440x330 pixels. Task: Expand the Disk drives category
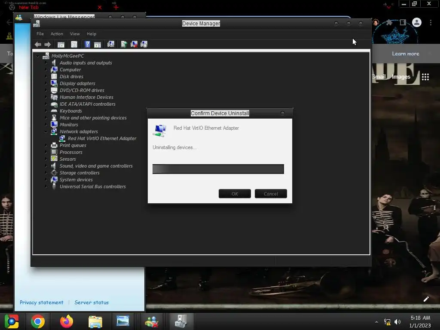coord(46,76)
